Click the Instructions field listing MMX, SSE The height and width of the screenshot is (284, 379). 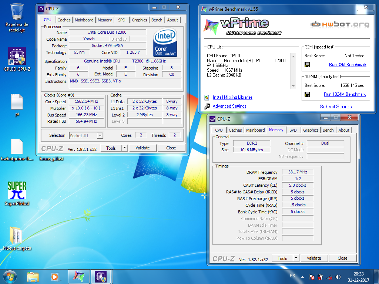pyautogui.click(x=125, y=83)
